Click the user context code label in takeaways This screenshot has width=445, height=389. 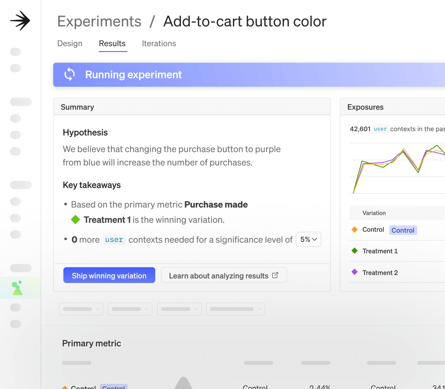tap(114, 240)
